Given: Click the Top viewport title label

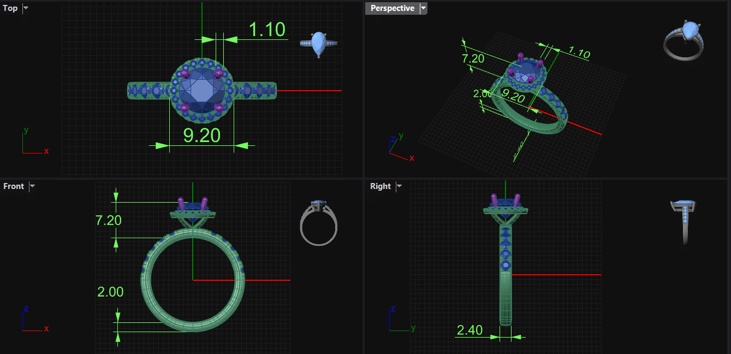Looking at the screenshot, I should 10,8.
